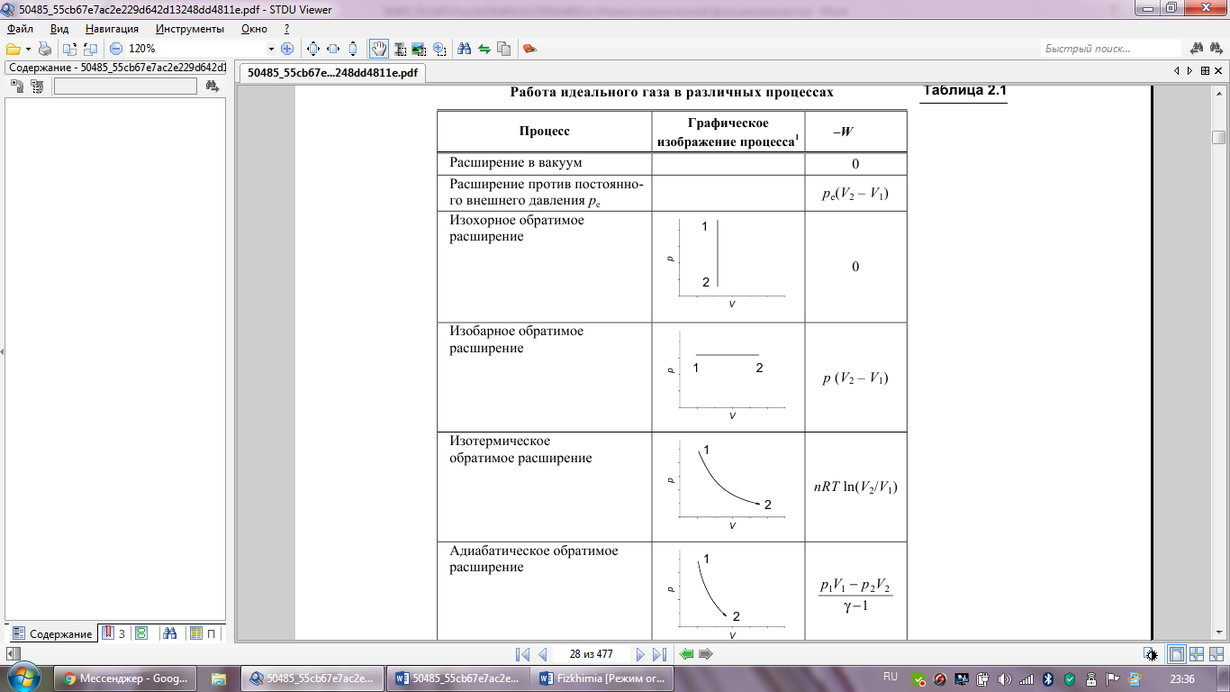This screenshot has width=1230, height=692.
Task: Go to the previous page
Action: [543, 655]
